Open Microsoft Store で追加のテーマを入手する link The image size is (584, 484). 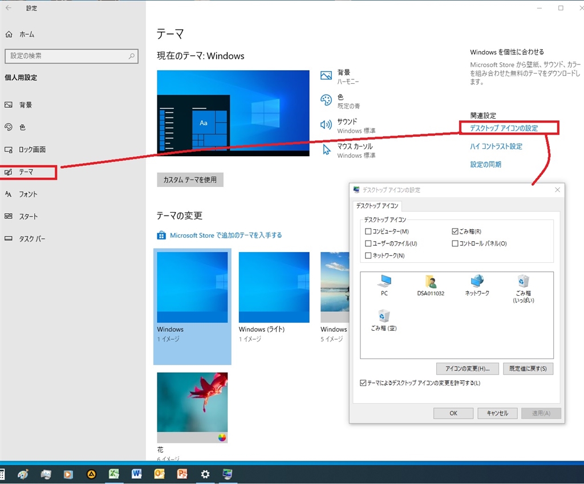[x=226, y=235]
